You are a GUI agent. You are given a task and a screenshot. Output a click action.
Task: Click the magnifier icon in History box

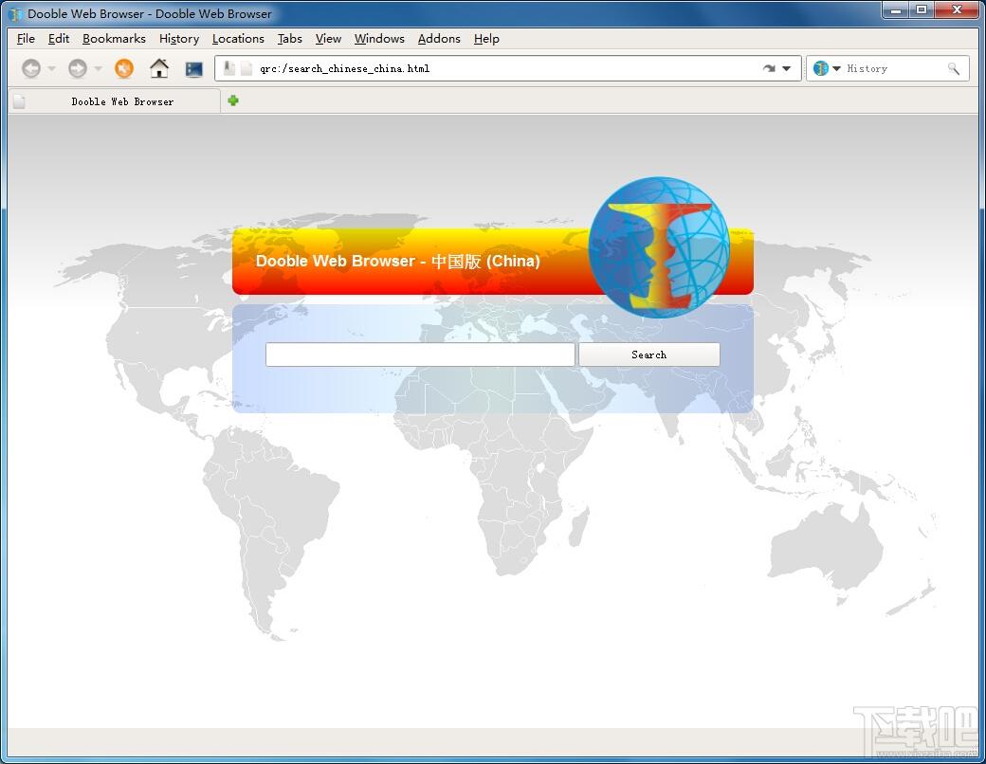click(954, 68)
